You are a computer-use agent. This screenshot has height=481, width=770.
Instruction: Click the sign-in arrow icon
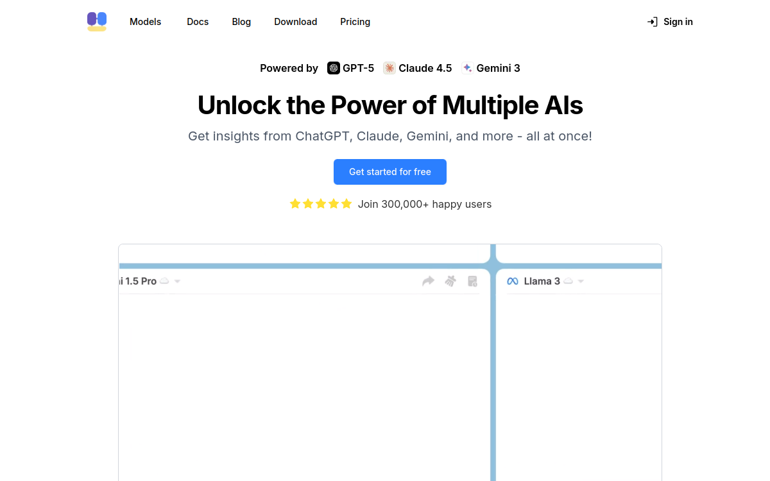pyautogui.click(x=653, y=22)
